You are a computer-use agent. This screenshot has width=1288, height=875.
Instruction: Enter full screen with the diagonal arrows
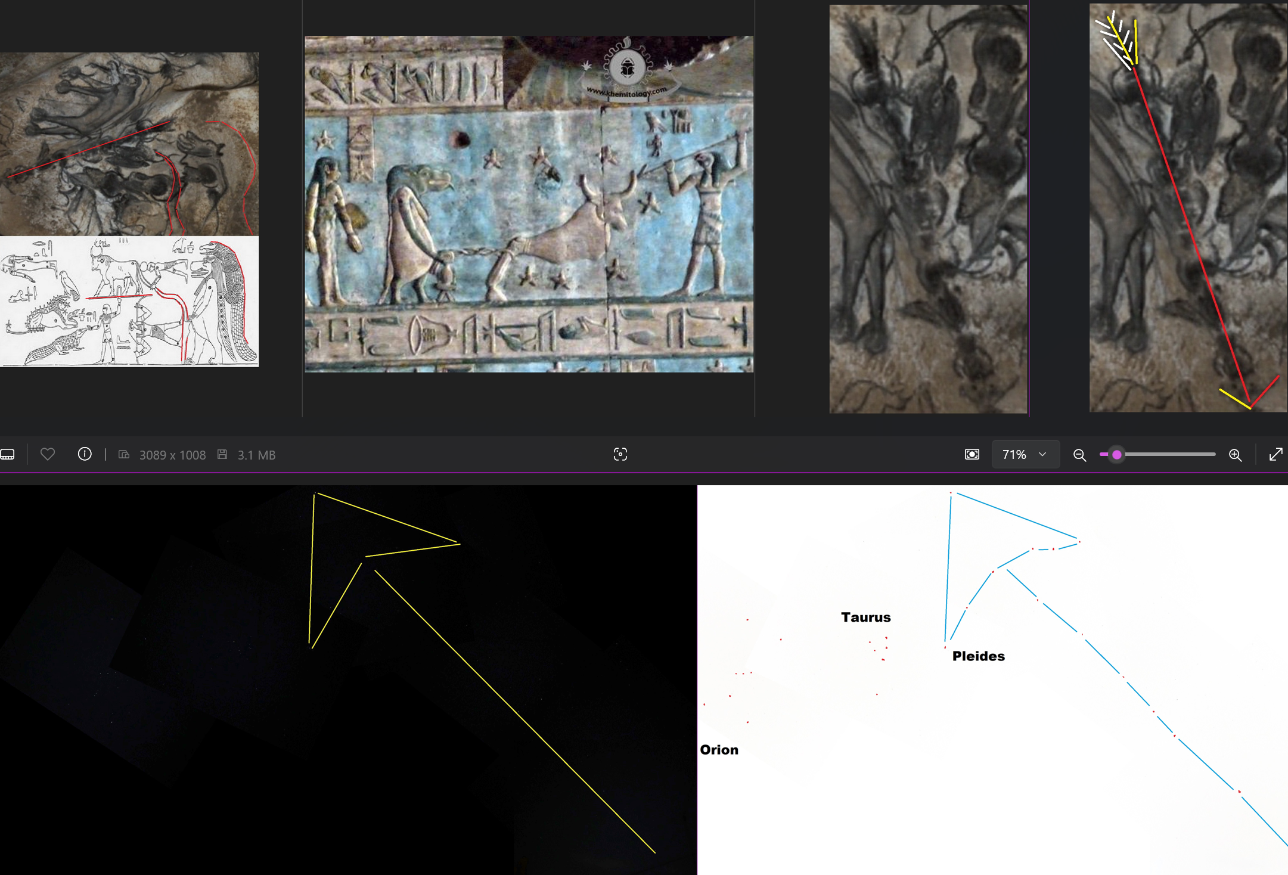tap(1275, 454)
